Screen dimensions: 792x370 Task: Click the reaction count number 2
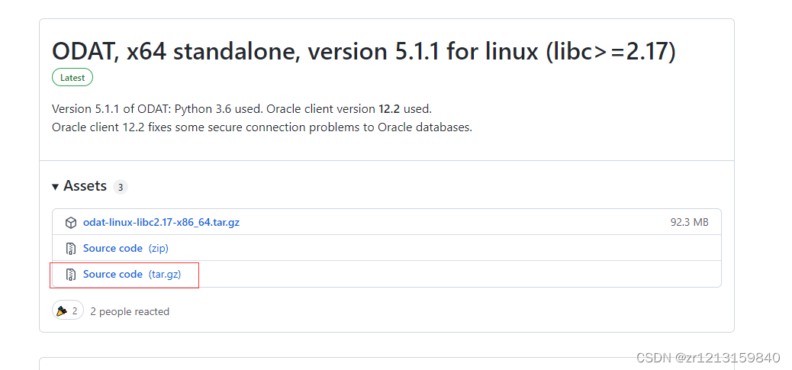point(75,311)
